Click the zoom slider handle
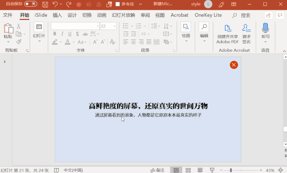 (231, 170)
